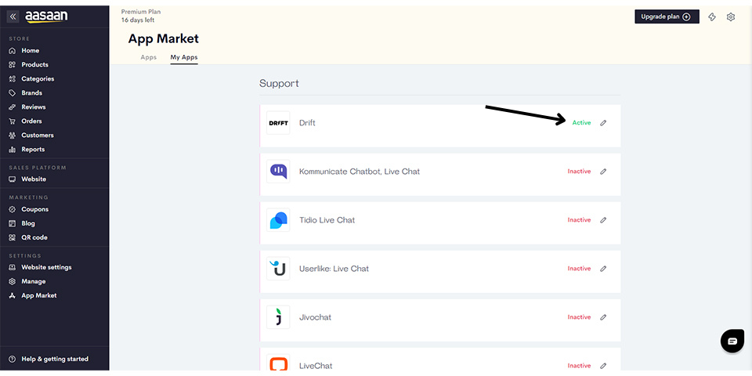This screenshot has height=376, width=752.
Task: Edit Userlike: Live Chat via pencil icon
Action: click(x=603, y=269)
